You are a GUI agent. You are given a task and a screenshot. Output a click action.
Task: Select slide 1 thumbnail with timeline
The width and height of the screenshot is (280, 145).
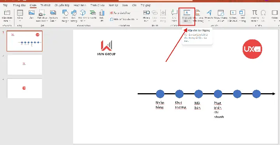[x=24, y=41]
